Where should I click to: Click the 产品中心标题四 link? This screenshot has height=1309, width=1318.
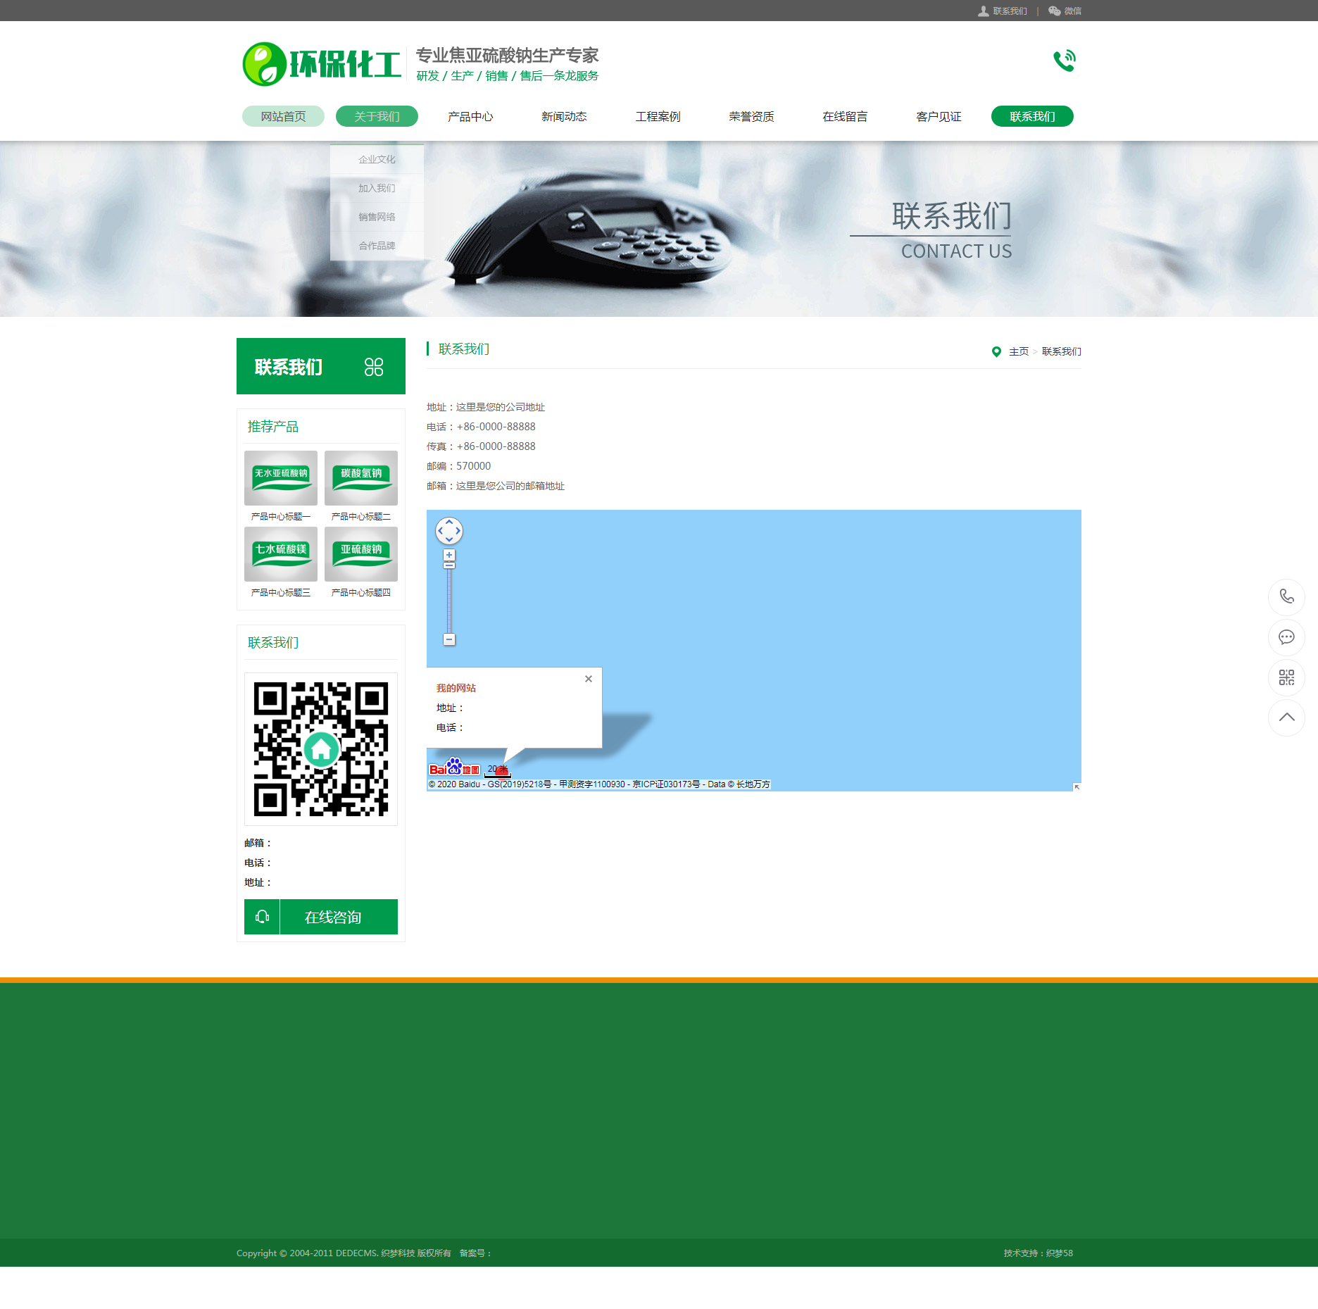coord(361,592)
